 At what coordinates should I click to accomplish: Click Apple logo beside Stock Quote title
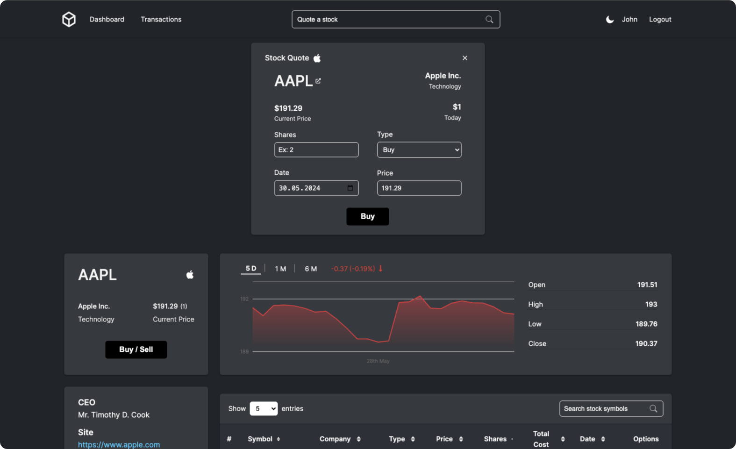(317, 58)
